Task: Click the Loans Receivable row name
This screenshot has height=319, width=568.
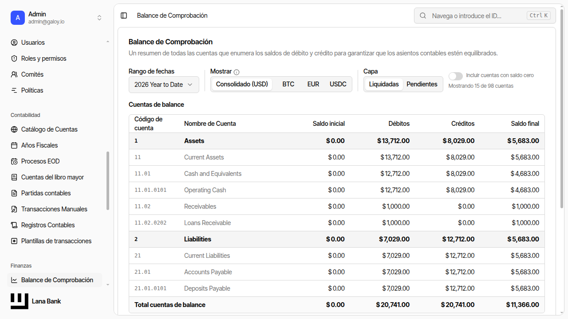Action: coord(207,223)
